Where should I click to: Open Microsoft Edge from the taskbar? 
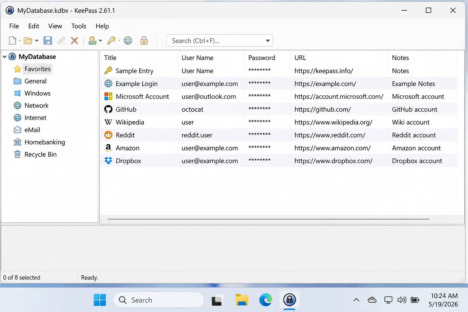pos(266,300)
